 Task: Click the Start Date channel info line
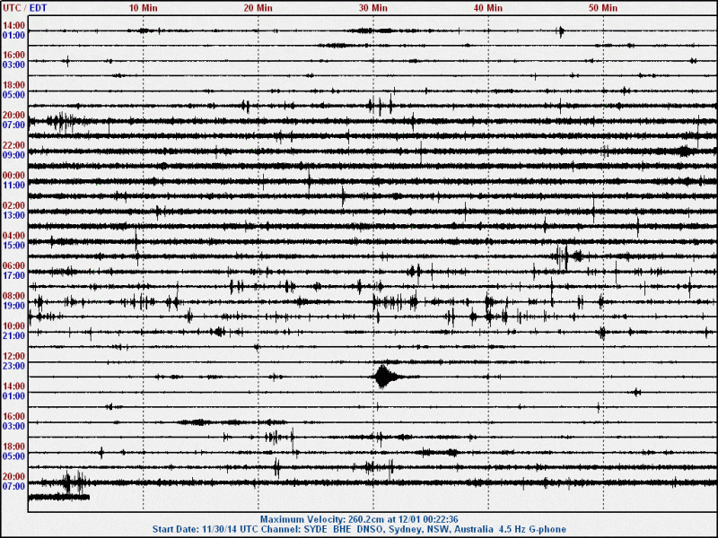coord(358,530)
